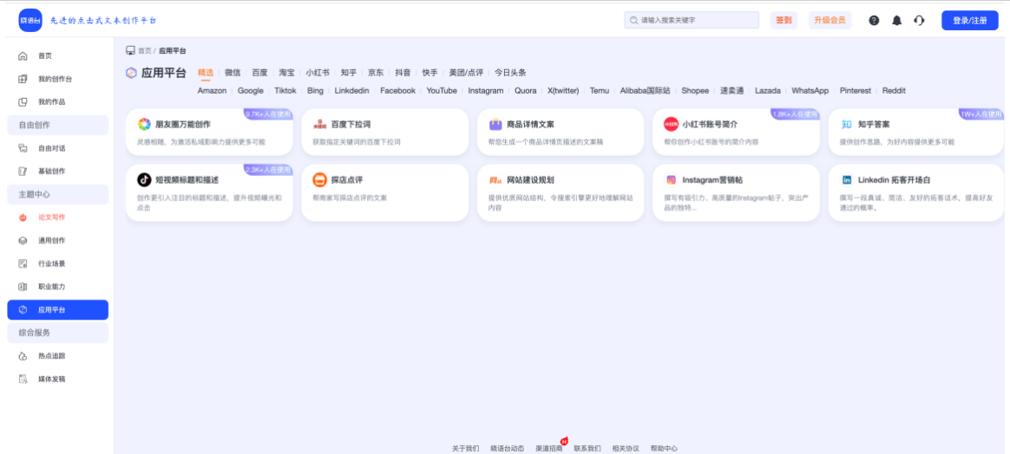Image resolution: width=1010 pixels, height=454 pixels.
Task: Click 论文写作 sidebar icon
Action: [x=23, y=217]
